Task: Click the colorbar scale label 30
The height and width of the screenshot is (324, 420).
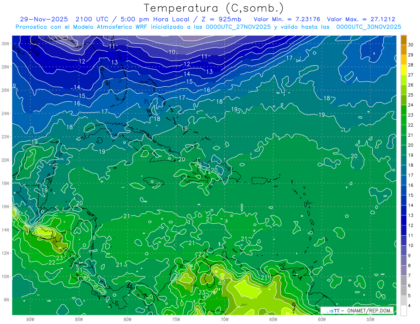Action: [411, 44]
